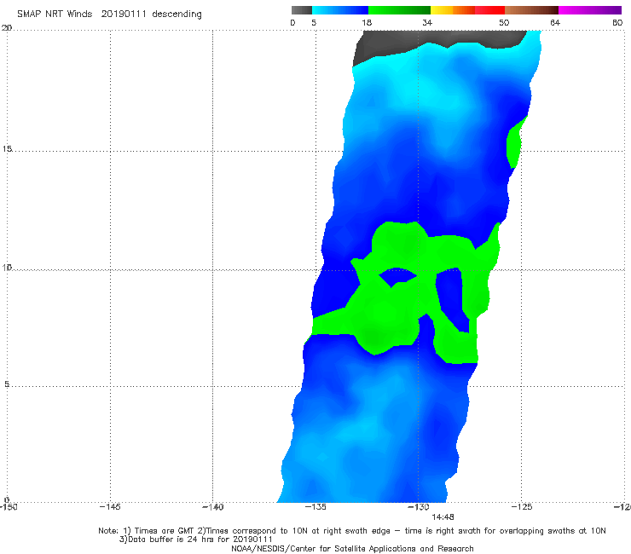Viewport: 631px width, 554px height.
Task: Click the yellow-orange segment of the color scale
Action: [453, 10]
